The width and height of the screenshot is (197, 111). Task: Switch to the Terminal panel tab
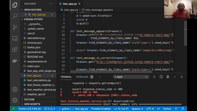(66, 77)
